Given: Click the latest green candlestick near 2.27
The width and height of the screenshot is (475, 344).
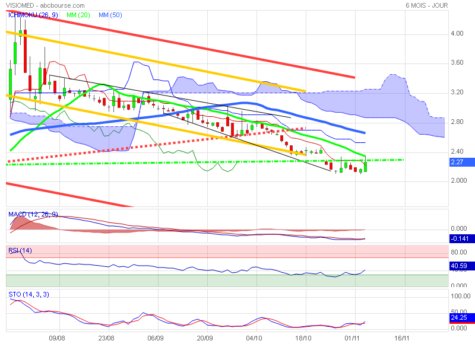Looking at the screenshot, I should pos(366,167).
